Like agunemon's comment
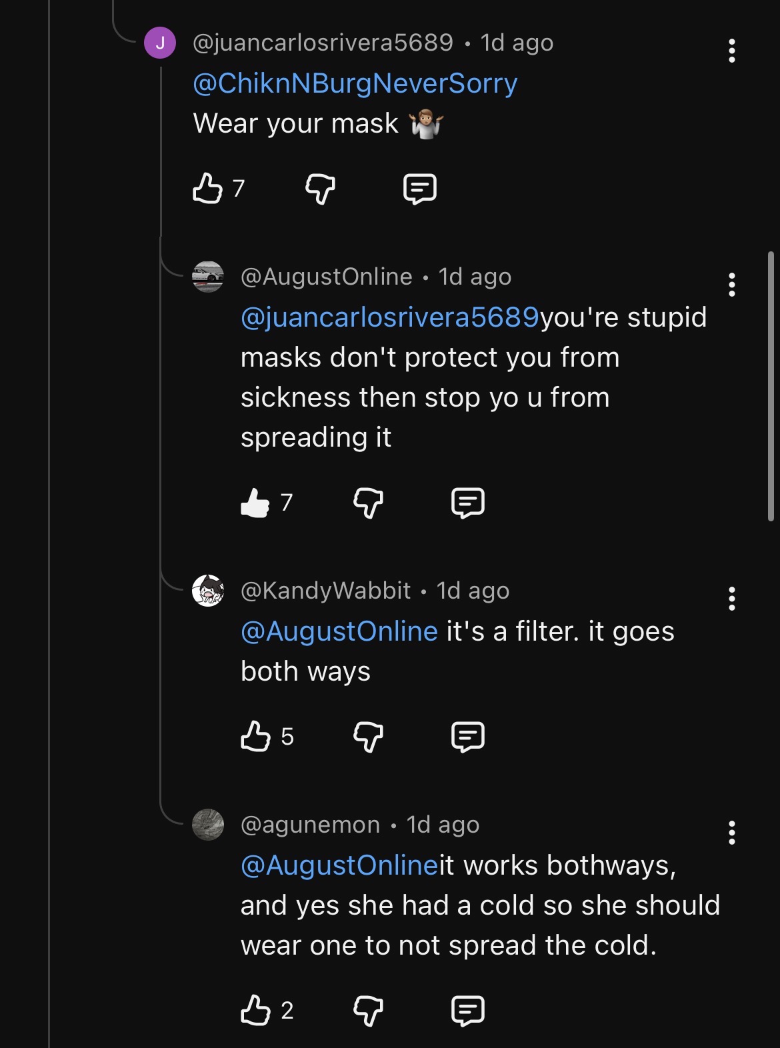Image resolution: width=780 pixels, height=1048 pixels. click(255, 1011)
